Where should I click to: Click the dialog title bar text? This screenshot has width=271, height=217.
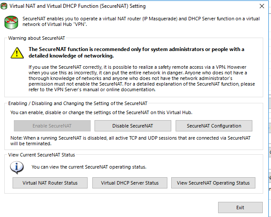[79, 6]
